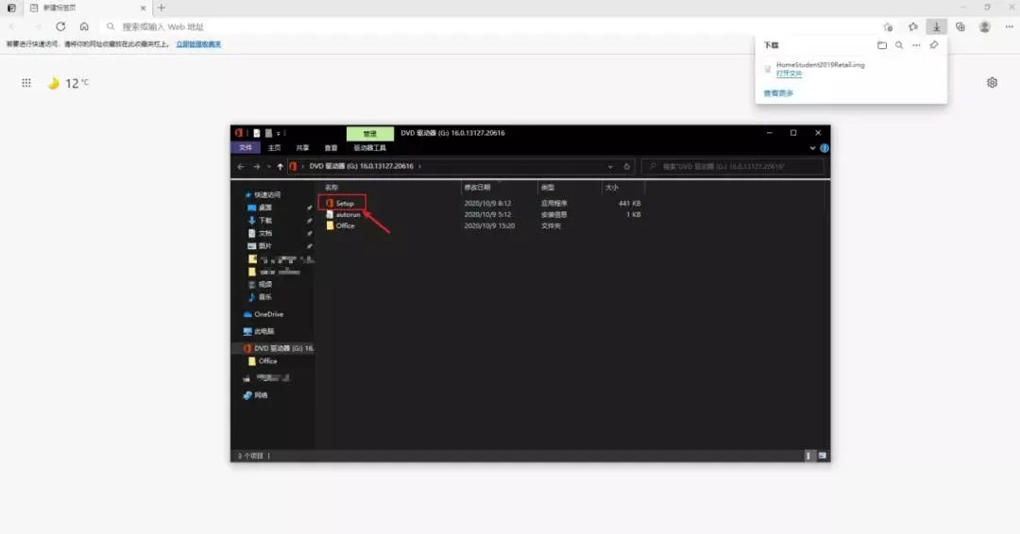The height and width of the screenshot is (534, 1020).
Task: Open 网络 in navigation pane
Action: 255,395
